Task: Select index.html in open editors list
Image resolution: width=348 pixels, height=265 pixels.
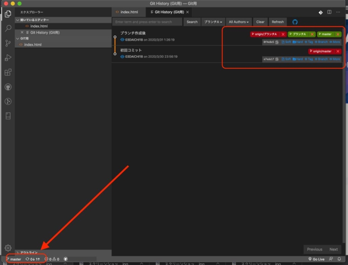Action: click(63, 26)
